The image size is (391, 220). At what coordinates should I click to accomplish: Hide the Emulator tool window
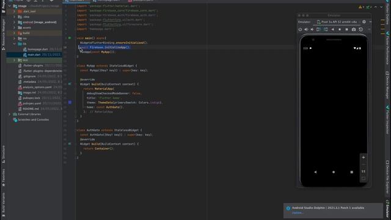click(x=370, y=22)
